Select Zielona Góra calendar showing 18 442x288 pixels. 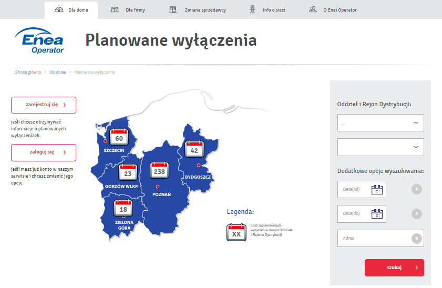tap(123, 208)
